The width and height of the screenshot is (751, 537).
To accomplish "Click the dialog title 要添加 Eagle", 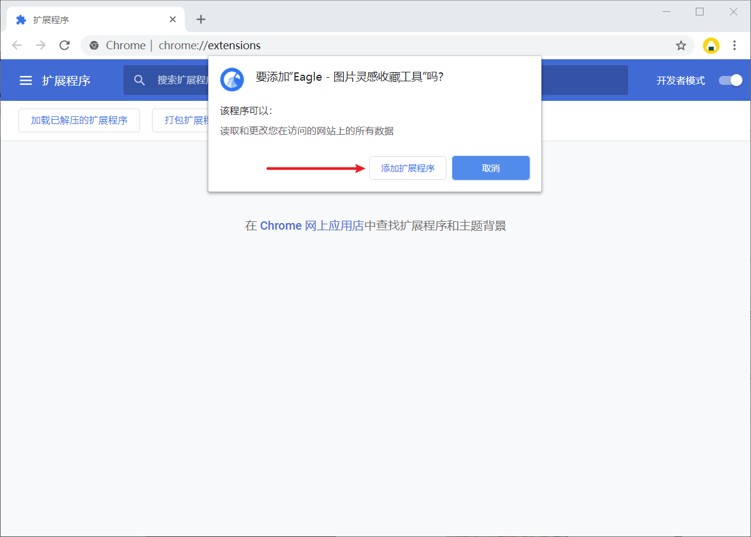I will [x=350, y=77].
